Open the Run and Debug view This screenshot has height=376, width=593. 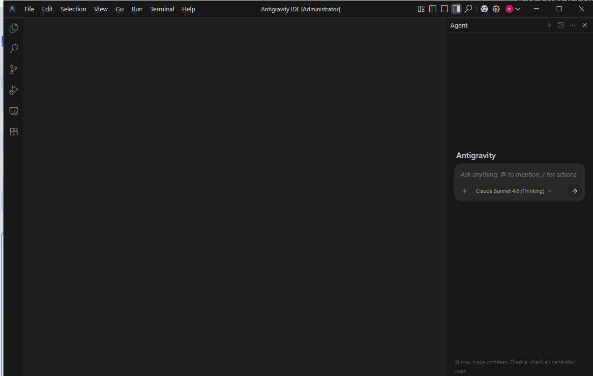pos(14,90)
